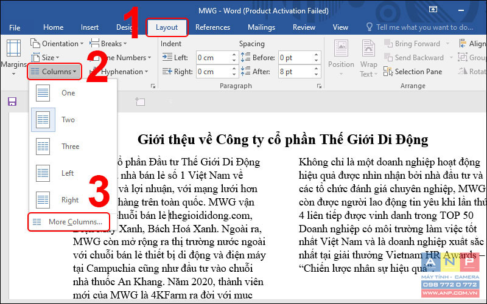
Task: Click the Rotate icon
Action: click(x=463, y=71)
